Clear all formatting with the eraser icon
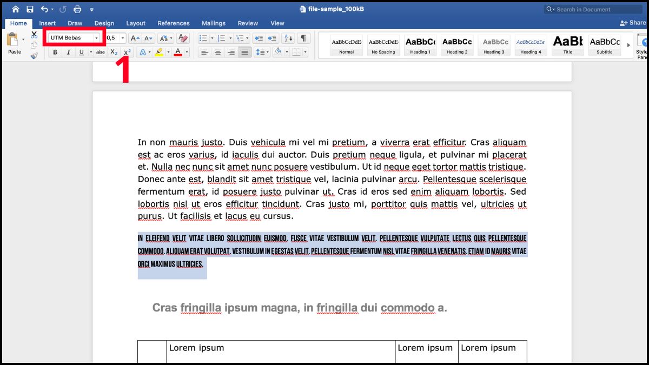 coord(183,38)
